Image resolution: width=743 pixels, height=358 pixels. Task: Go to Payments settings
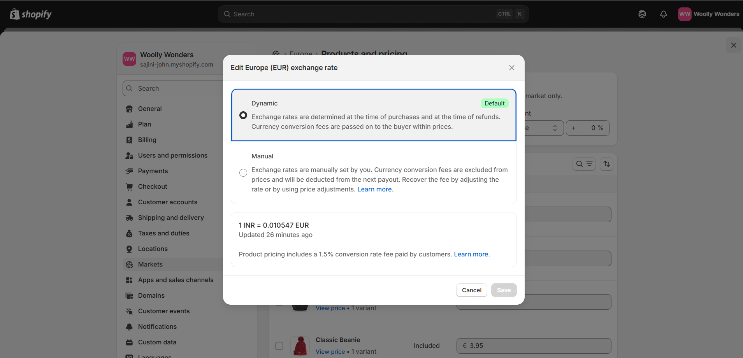point(153,171)
